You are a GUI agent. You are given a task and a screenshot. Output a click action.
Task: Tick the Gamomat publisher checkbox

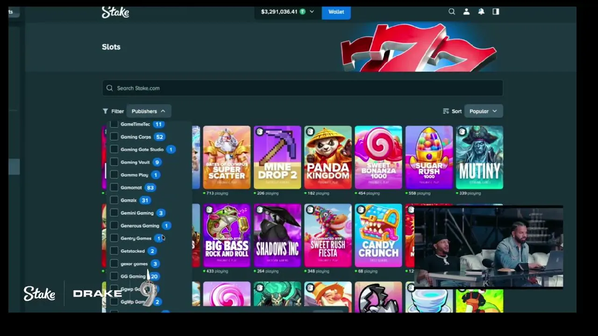coord(114,188)
